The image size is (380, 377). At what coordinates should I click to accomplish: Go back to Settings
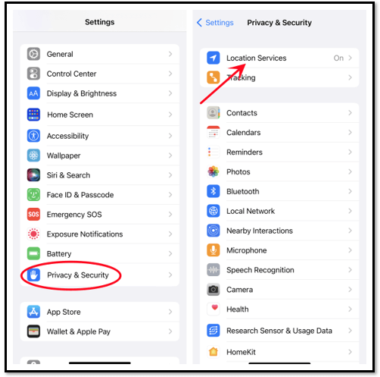[215, 23]
